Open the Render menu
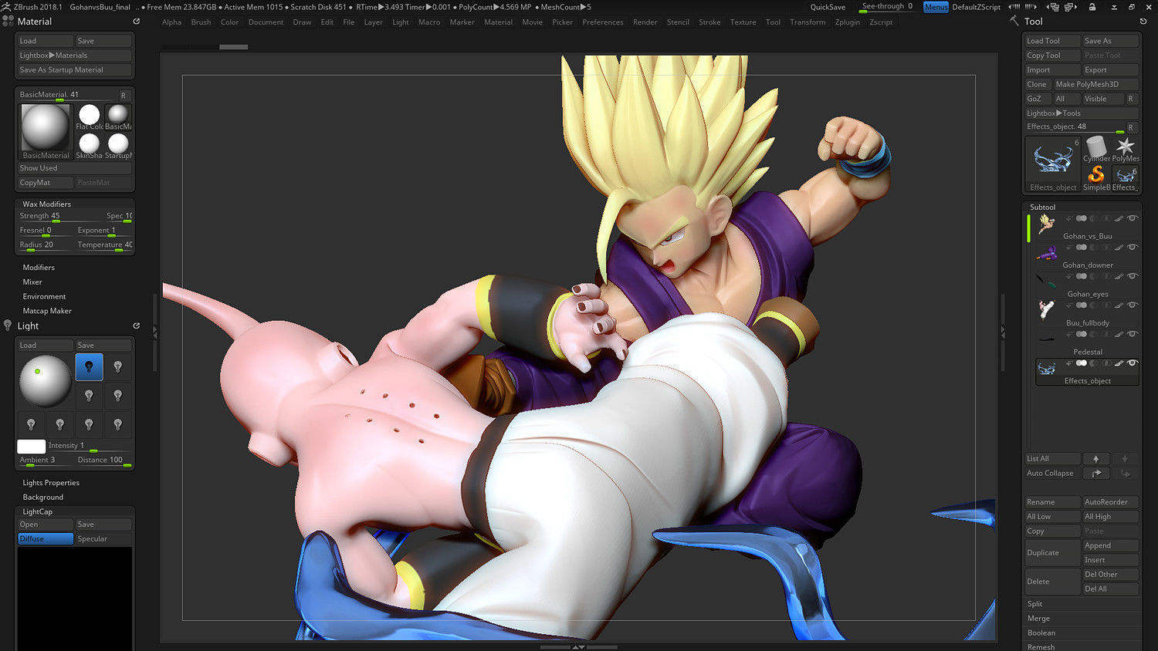Screen dimensions: 1158x651 coord(645,22)
